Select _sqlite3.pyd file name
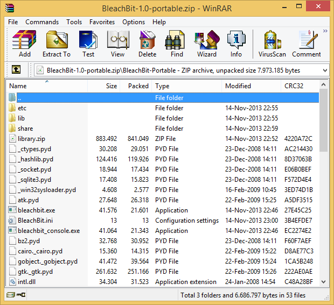The image size is (334, 305). [34, 180]
